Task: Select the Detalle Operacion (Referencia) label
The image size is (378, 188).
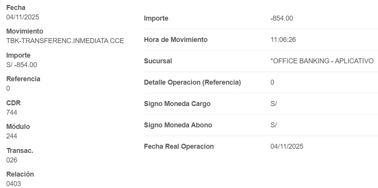Action: (192, 82)
